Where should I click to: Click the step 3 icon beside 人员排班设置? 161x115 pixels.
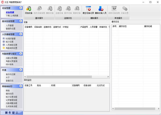tap(4, 45)
